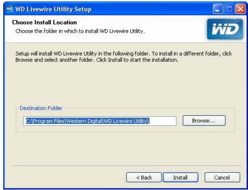Click the 'Destination Folder' group label
This screenshot has width=248, height=190.
pyautogui.click(x=41, y=108)
